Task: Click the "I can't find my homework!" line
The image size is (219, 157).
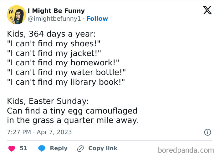Action: 63,63
